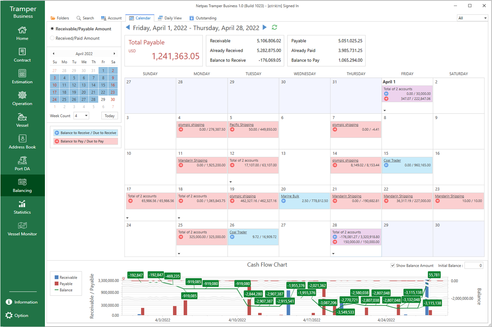The width and height of the screenshot is (492, 327).
Task: Open olympic shipping link on April 19
Action: click(243, 196)
